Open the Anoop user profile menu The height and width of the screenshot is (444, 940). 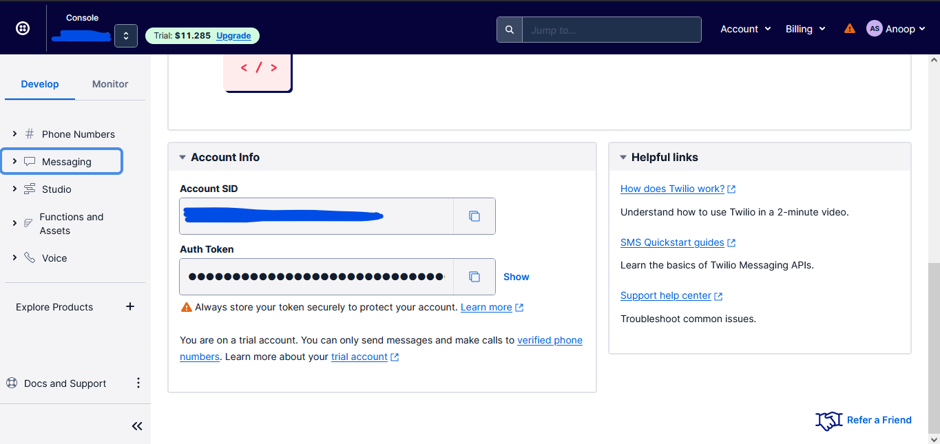point(896,29)
